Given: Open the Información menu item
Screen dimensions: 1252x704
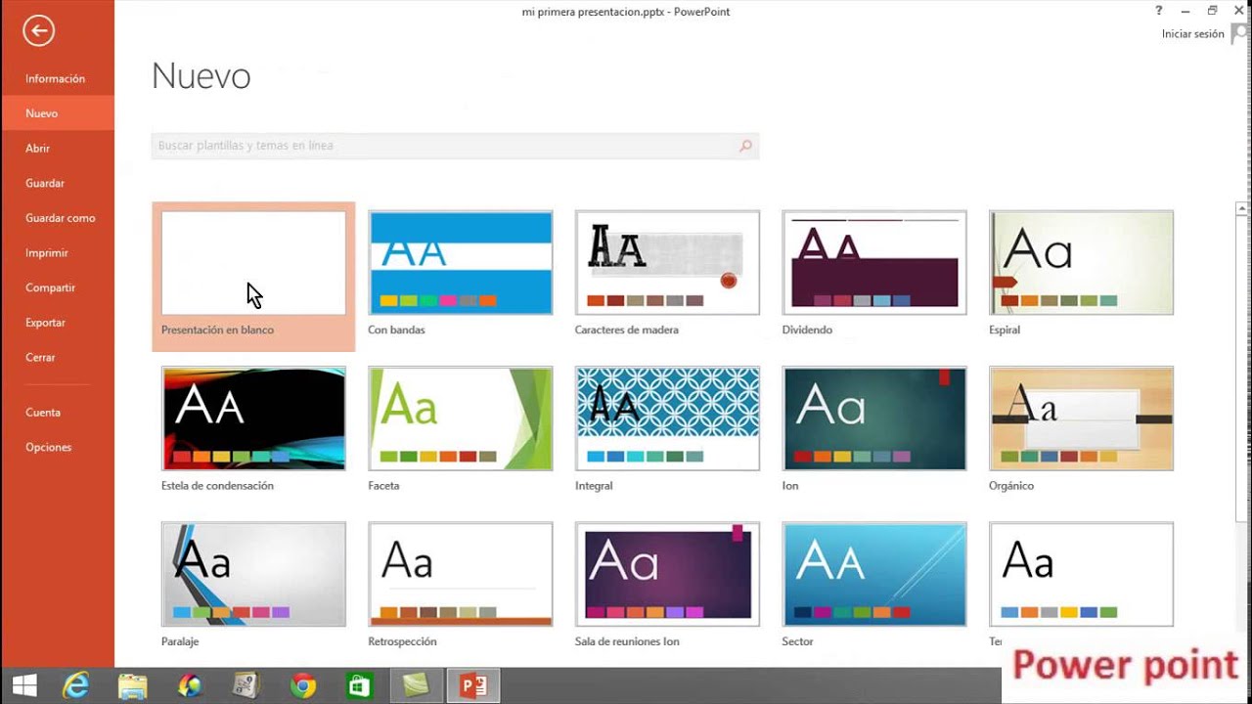Looking at the screenshot, I should click(56, 78).
